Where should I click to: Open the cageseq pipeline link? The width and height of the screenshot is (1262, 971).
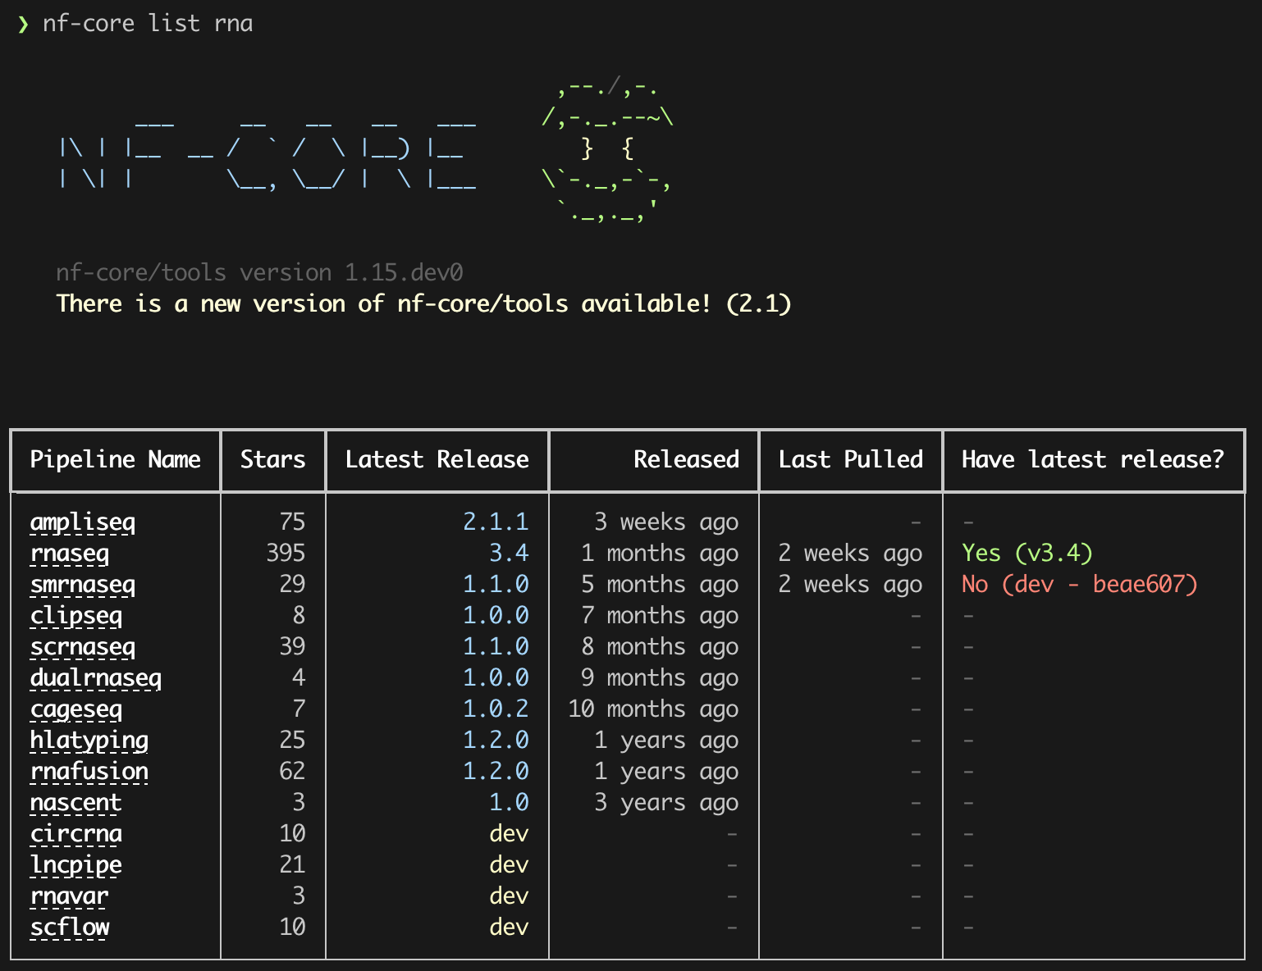(x=75, y=709)
